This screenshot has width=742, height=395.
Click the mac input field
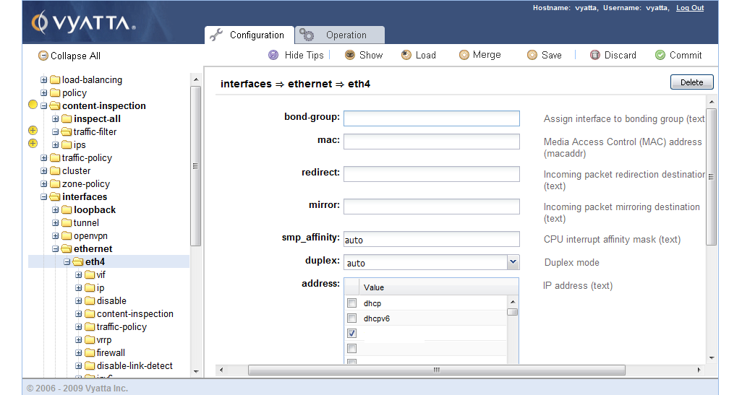click(432, 142)
